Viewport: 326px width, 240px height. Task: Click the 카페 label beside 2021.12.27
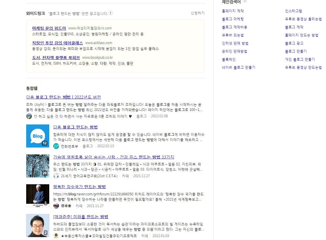click(125, 176)
